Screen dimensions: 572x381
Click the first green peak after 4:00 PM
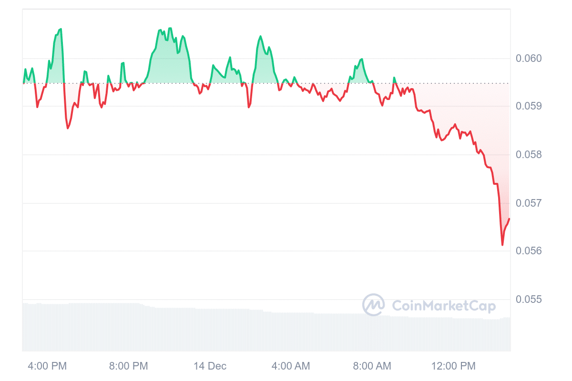(61, 30)
